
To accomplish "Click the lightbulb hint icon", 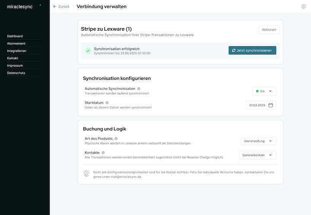I will coord(86,174).
